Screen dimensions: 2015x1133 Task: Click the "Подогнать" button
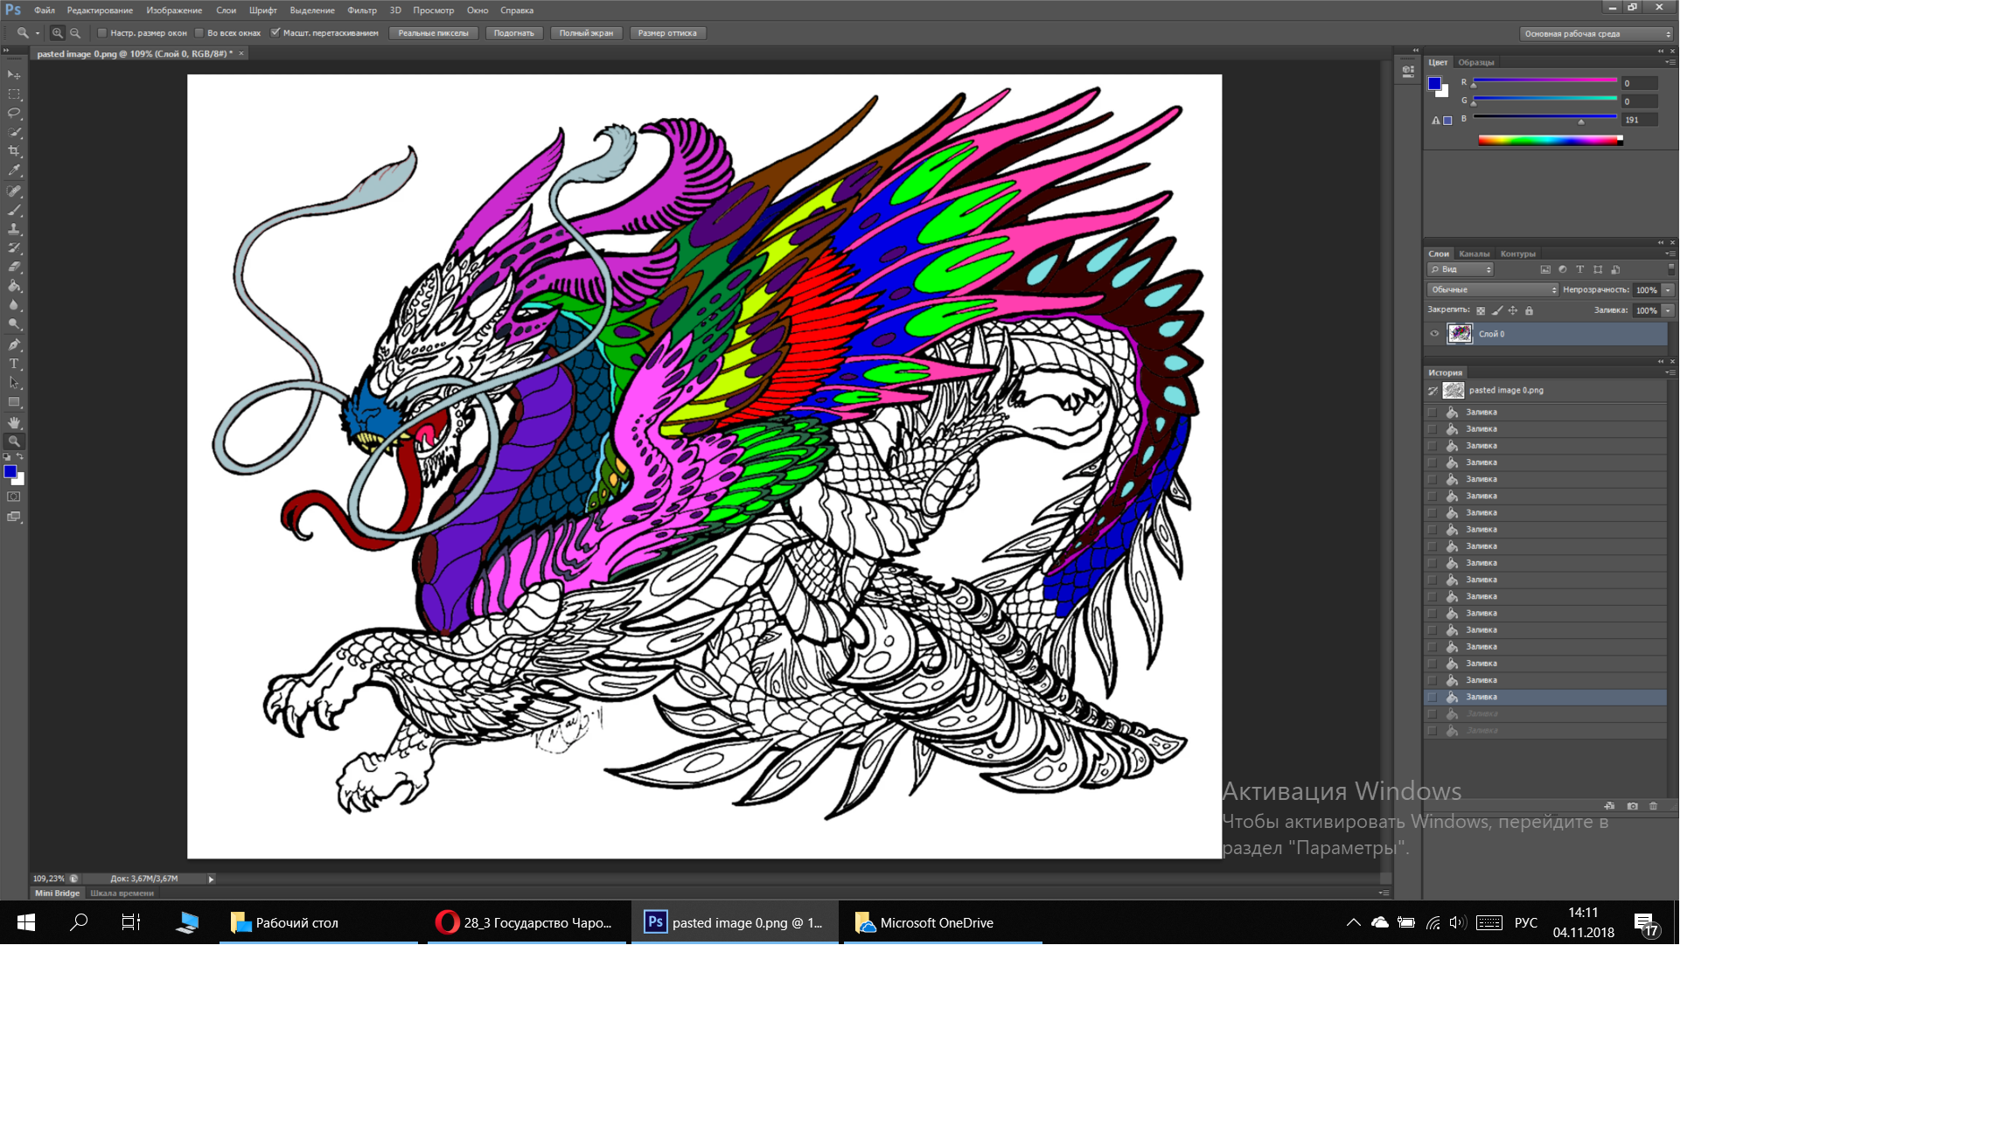[x=514, y=33]
